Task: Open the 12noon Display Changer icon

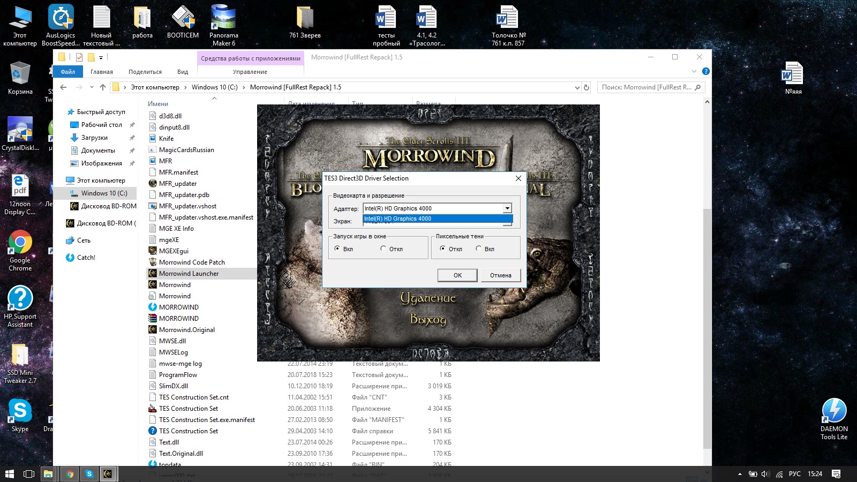Action: (20, 194)
